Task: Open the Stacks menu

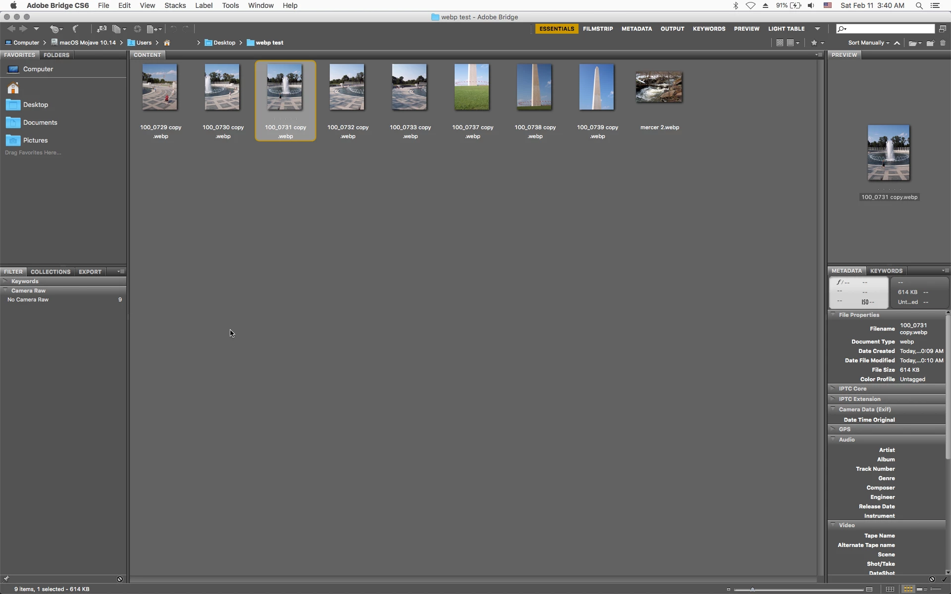Action: pos(175,5)
